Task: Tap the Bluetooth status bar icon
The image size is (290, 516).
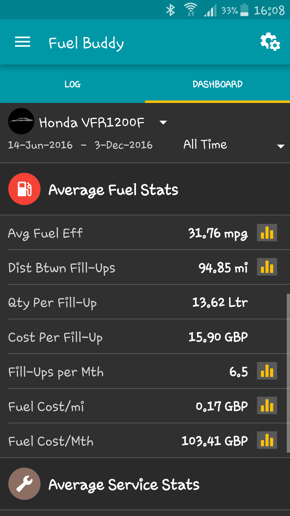Action: tap(171, 10)
